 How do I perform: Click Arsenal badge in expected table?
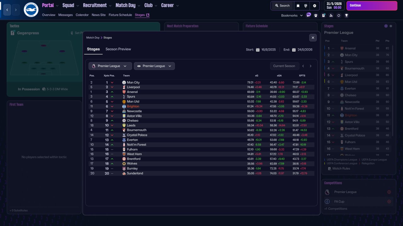point(124,92)
